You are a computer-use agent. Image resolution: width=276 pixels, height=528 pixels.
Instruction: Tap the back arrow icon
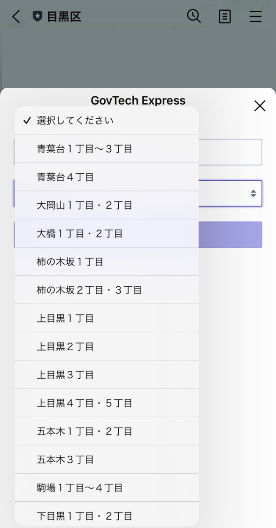coord(16,16)
